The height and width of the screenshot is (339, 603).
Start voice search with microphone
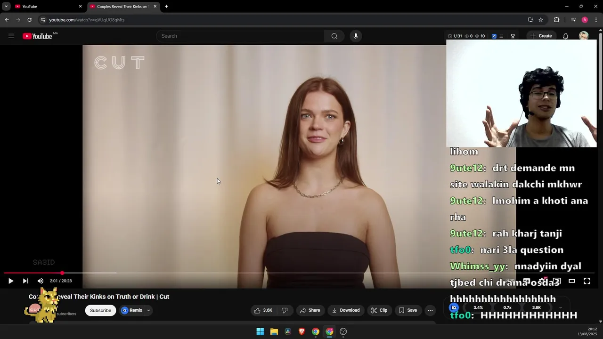tap(356, 36)
